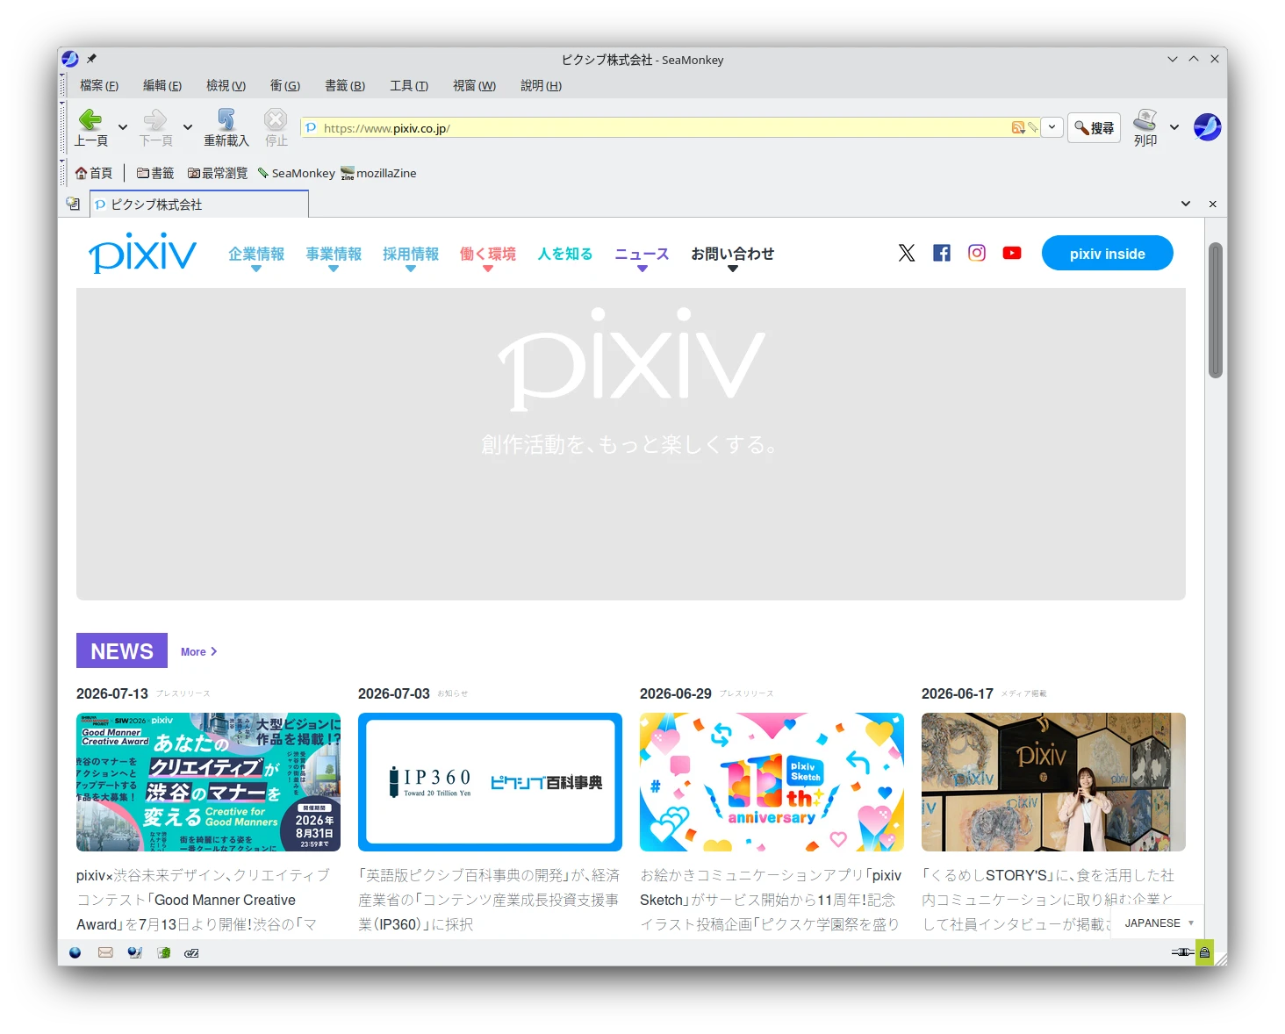This screenshot has height=1034, width=1285.
Task: Click the Print toolbar icon
Action: click(x=1145, y=119)
